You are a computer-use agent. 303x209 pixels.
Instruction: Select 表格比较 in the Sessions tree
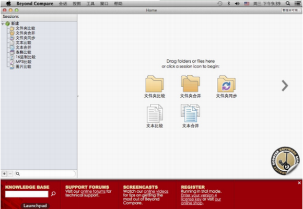point(23,52)
